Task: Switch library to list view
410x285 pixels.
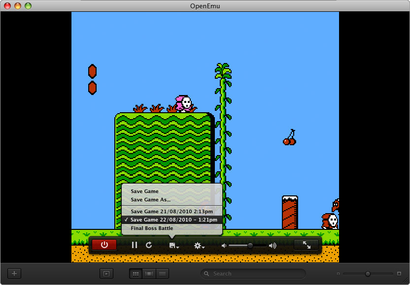Action: (x=163, y=274)
